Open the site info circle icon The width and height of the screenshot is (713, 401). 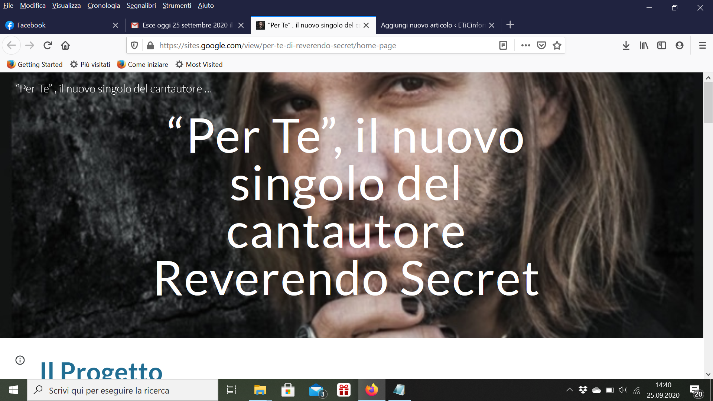(20, 360)
